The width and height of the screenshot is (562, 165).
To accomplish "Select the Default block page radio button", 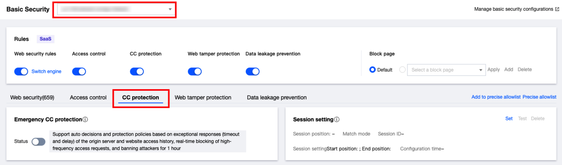I will pyautogui.click(x=373, y=70).
